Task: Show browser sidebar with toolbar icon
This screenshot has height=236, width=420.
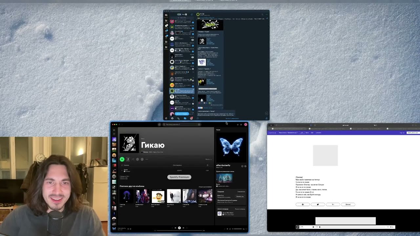Action: coord(277,125)
